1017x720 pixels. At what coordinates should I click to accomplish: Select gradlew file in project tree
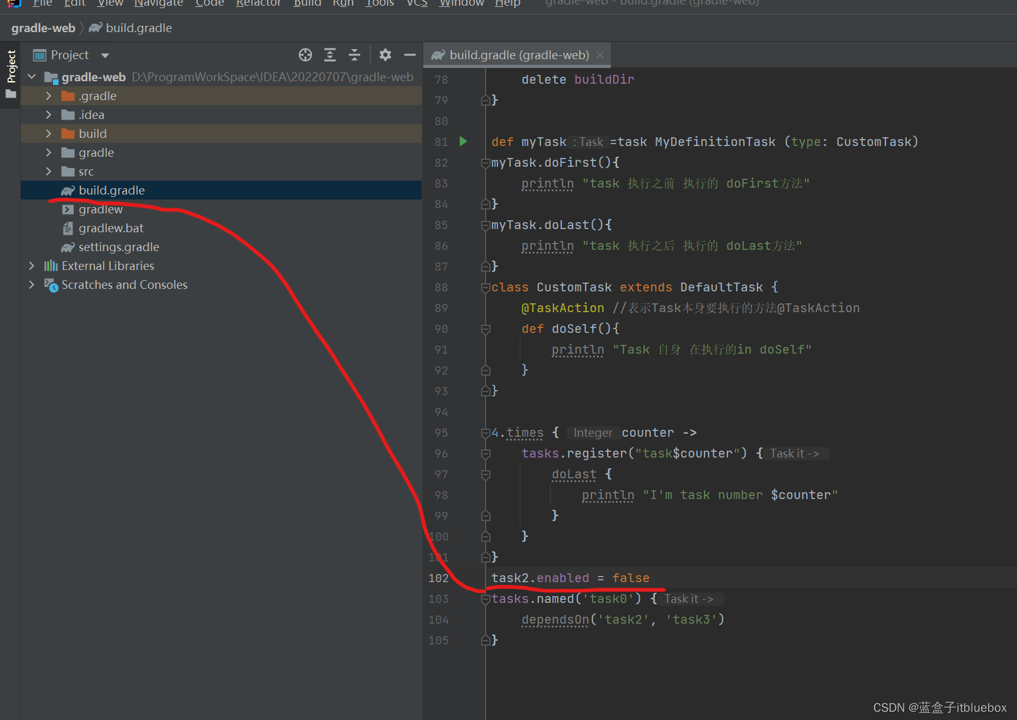(221, 209)
